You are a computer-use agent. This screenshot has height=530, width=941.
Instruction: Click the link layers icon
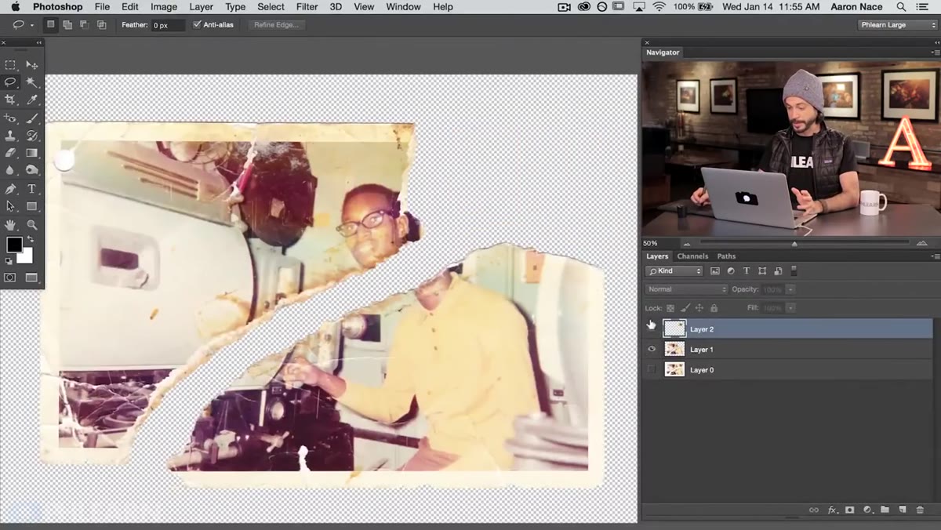pos(814,510)
